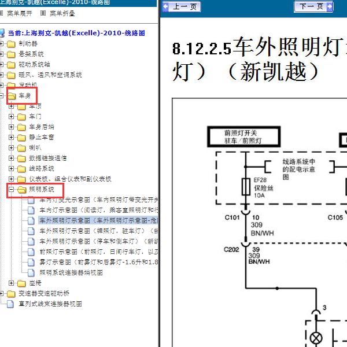Click the 悬架系统 folder icon
The width and height of the screenshot is (347, 347).
tap(11, 54)
